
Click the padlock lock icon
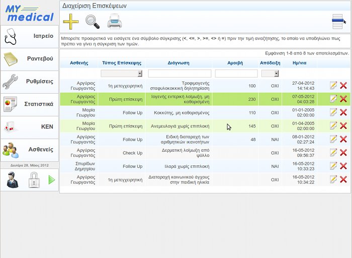coord(34,180)
